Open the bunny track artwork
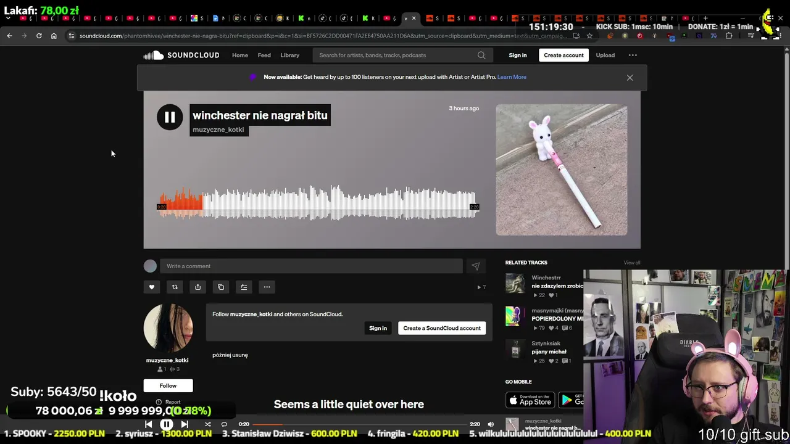790x444 pixels. pyautogui.click(x=562, y=170)
